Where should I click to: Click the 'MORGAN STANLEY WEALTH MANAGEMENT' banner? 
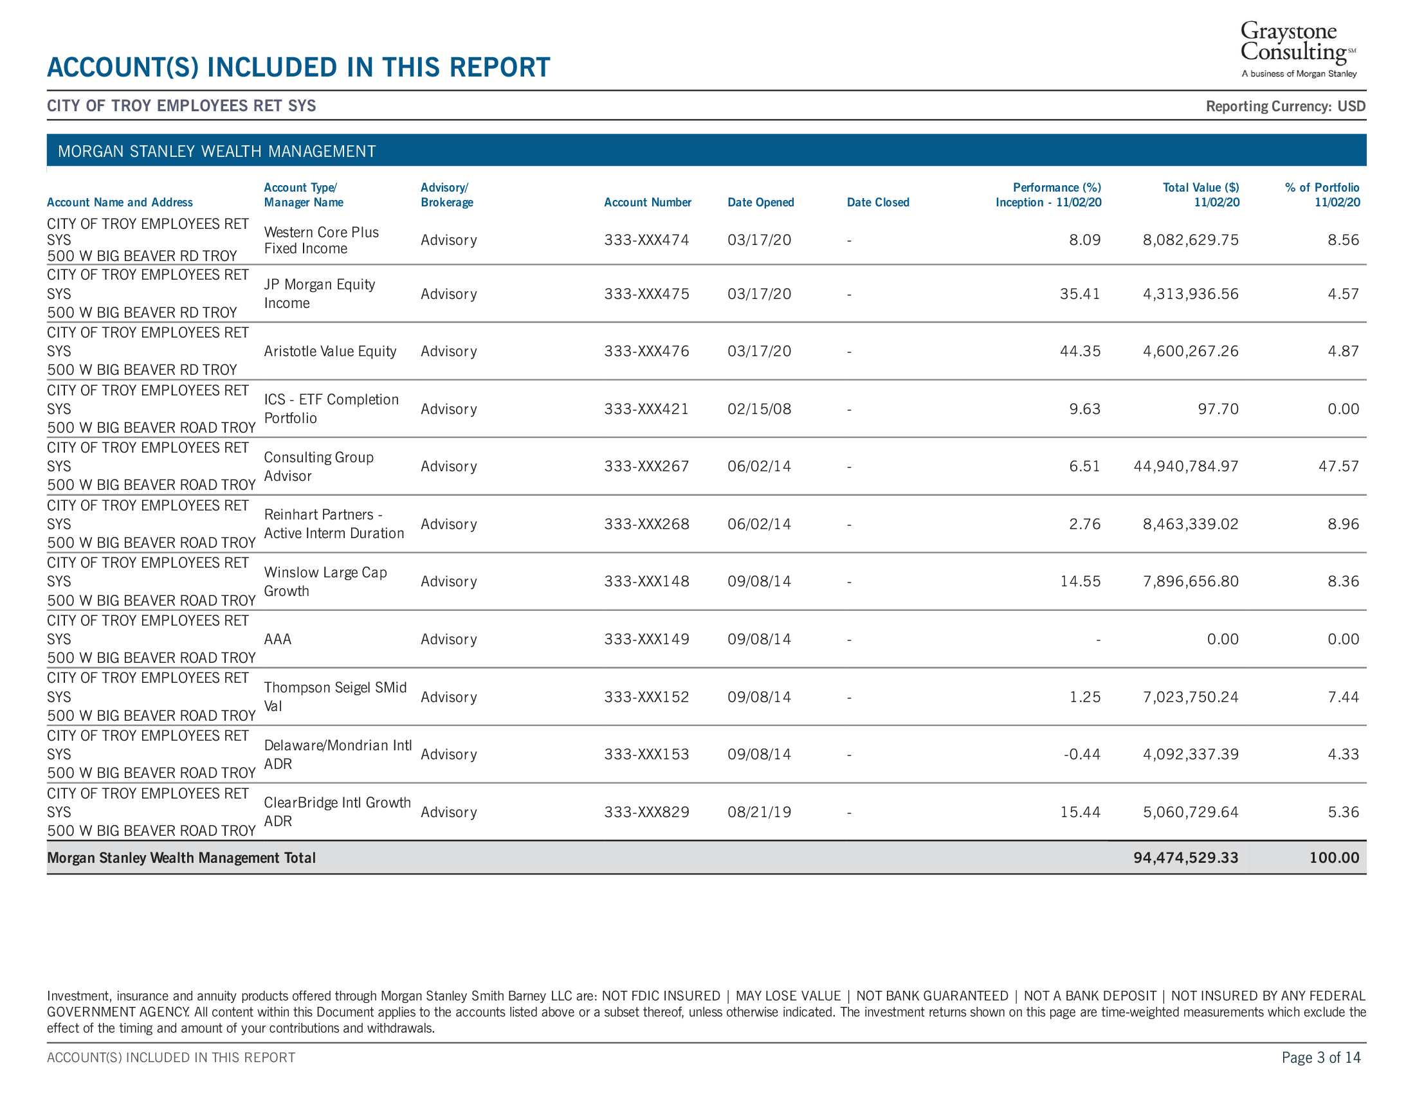point(706,151)
